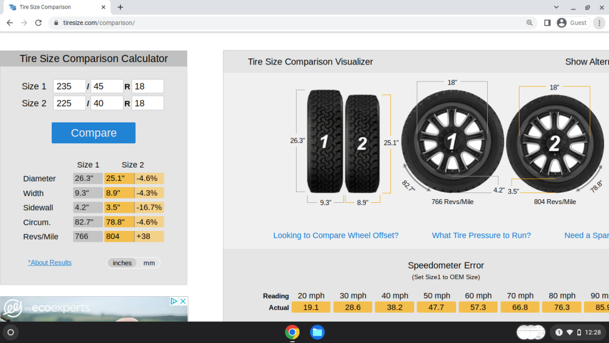Click 766 Revs/Mile label
Image resolution: width=609 pixels, height=343 pixels.
(452, 202)
